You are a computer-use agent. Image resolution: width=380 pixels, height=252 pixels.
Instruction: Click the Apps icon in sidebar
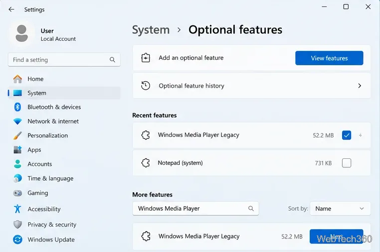(17, 149)
